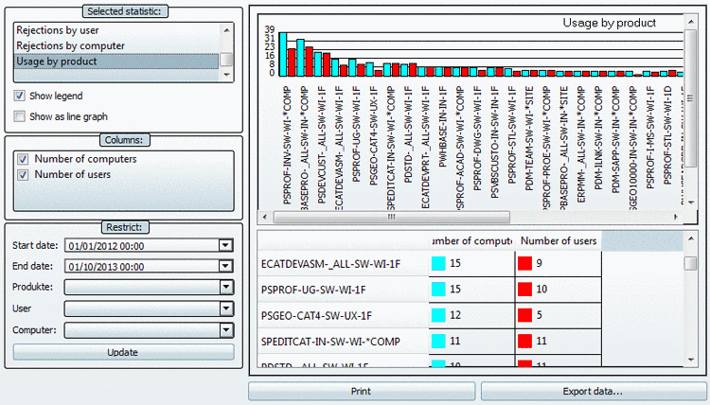710x405 pixels.
Task: Select 'Rejections by user' statistic
Action: tap(116, 30)
